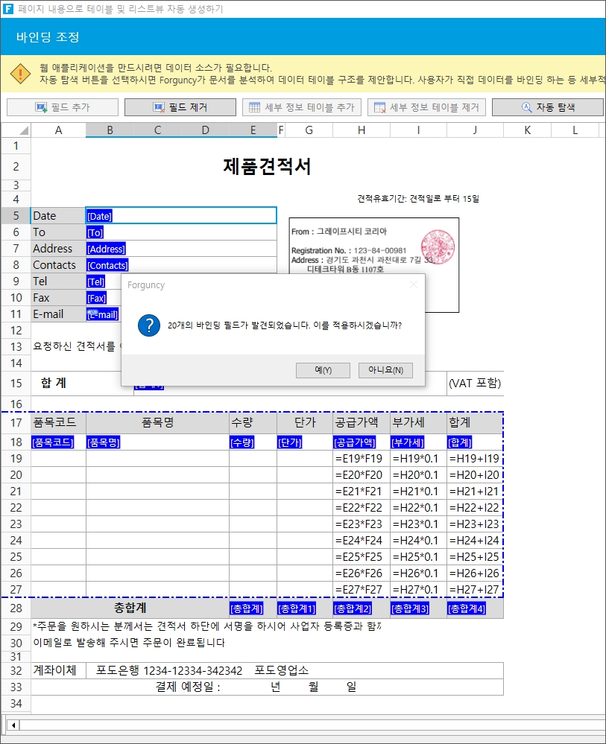This screenshot has height=744, width=606.
Task: Click 세부 정보 테이블 추가 button
Action: [302, 107]
